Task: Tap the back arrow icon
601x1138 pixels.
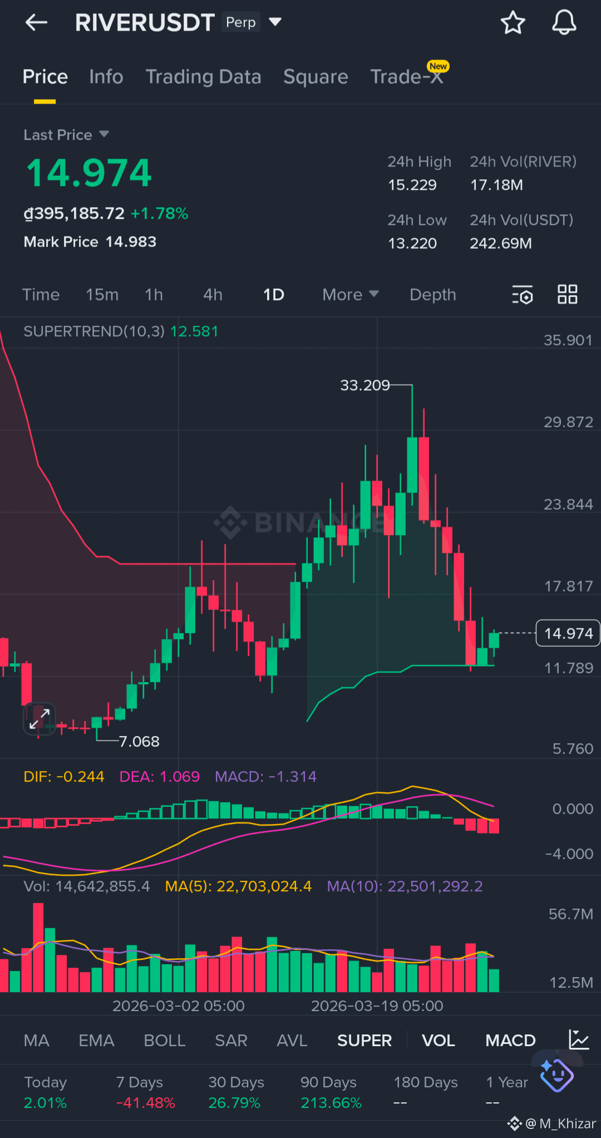Action: coord(37,22)
